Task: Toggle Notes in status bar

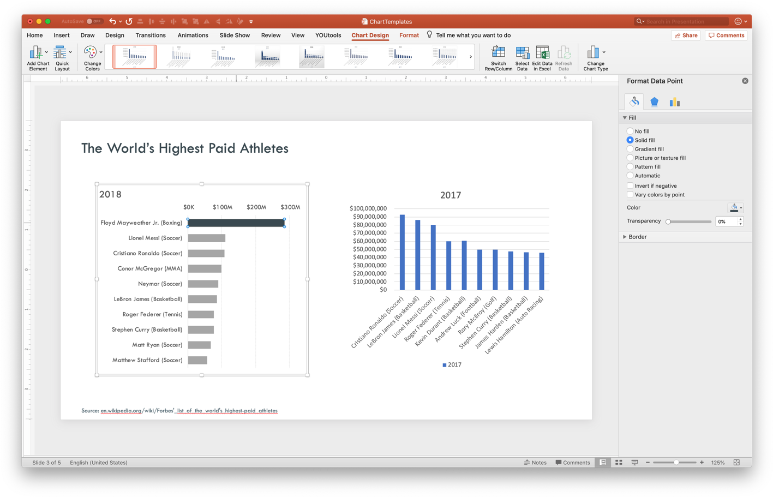Action: (x=535, y=463)
